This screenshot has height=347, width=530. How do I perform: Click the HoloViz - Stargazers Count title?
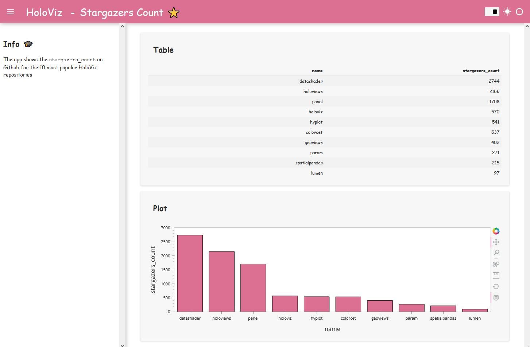pyautogui.click(x=94, y=12)
